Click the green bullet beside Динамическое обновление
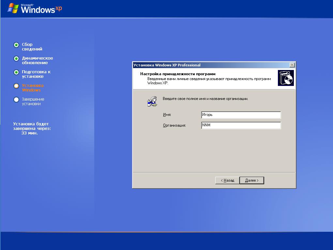This screenshot has height=250, width=333. 16,59
